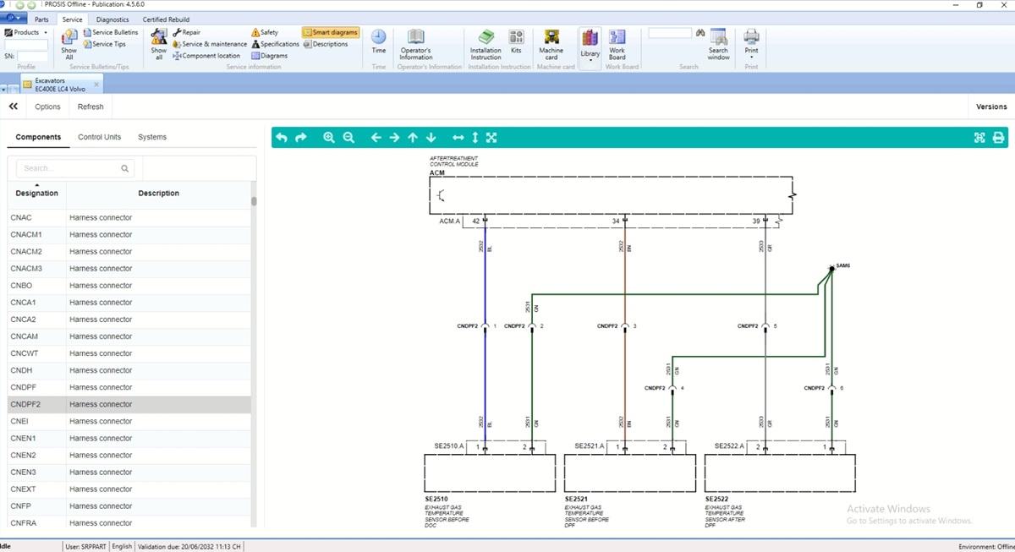This screenshot has width=1015, height=552.
Task: Pan the diagram up
Action: point(413,137)
